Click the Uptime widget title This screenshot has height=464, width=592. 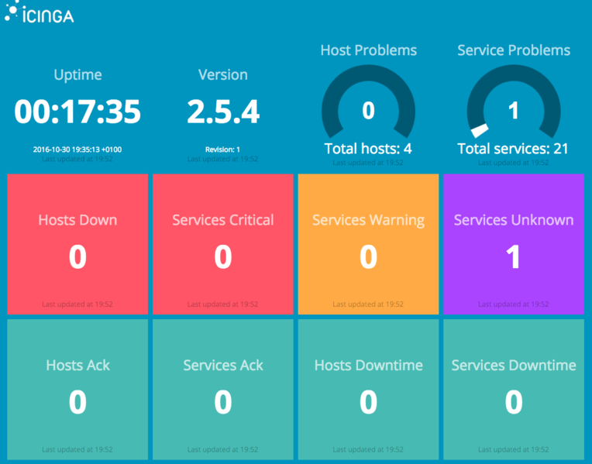77,75
